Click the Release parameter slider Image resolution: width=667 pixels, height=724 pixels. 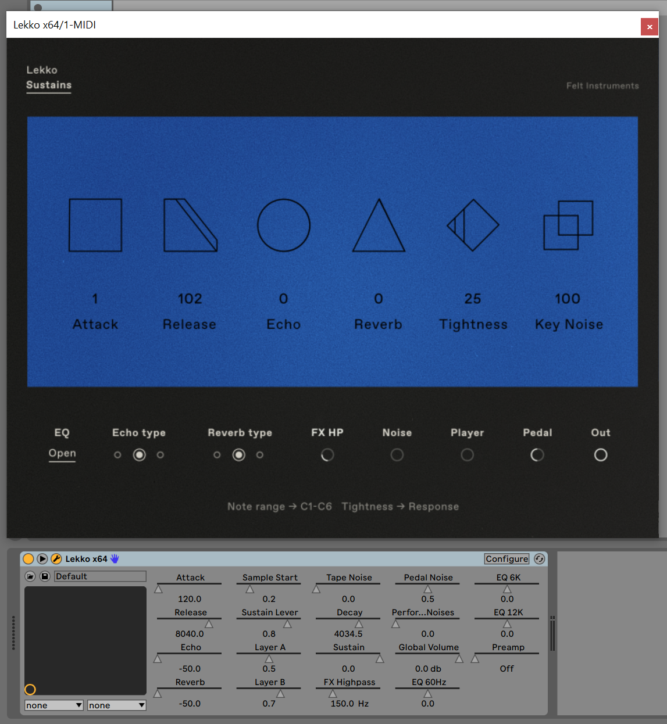190,623
